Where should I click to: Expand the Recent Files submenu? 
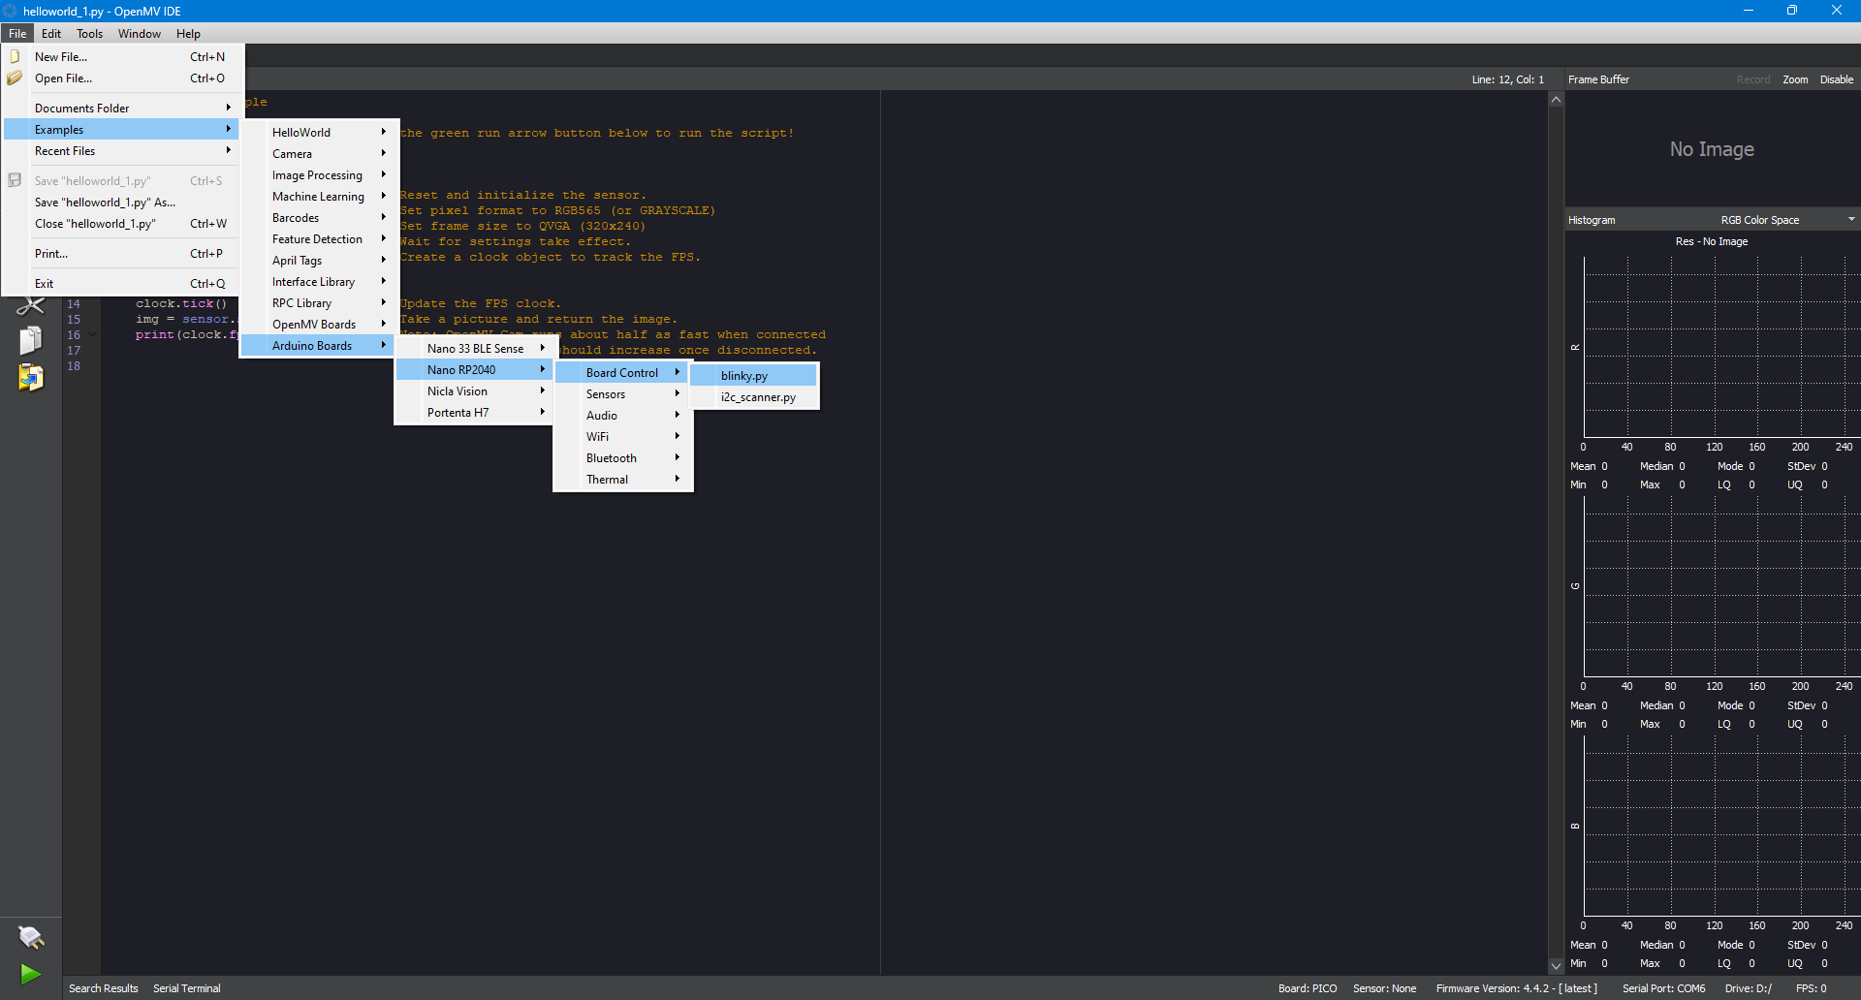coord(122,151)
